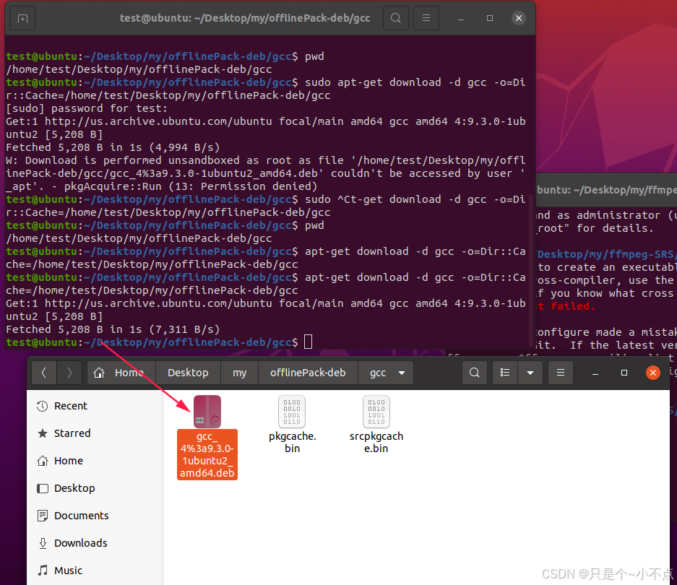Click the '[sudo] password for test:' line
Viewport: 677px width, 585px height.
click(x=87, y=108)
